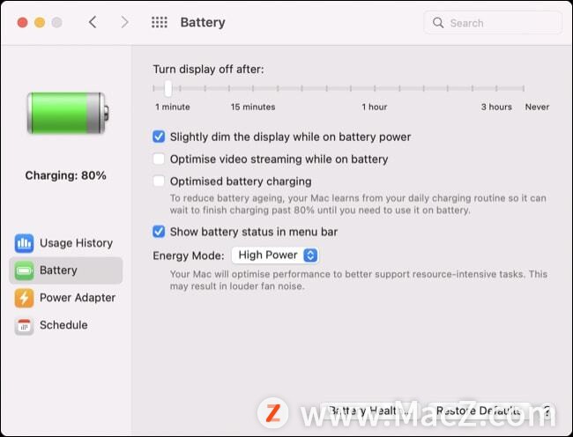Viewport: 573px width, 437px height.
Task: Click the large green battery image
Action: 68,113
